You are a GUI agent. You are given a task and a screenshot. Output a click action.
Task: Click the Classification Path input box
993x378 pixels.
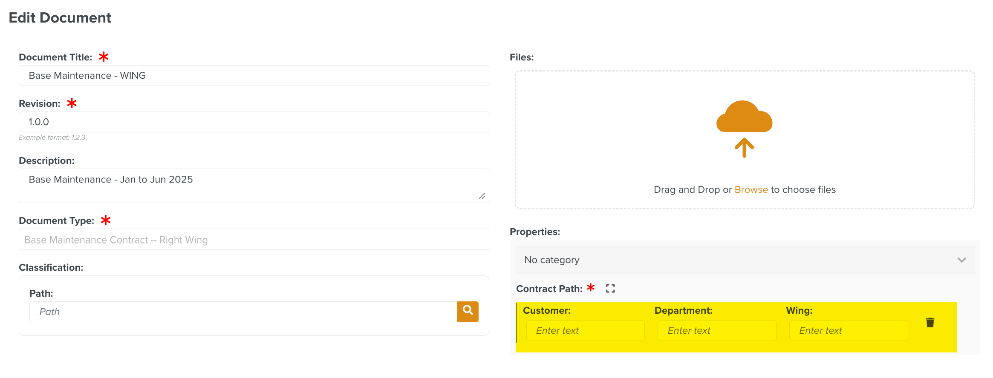pyautogui.click(x=243, y=312)
